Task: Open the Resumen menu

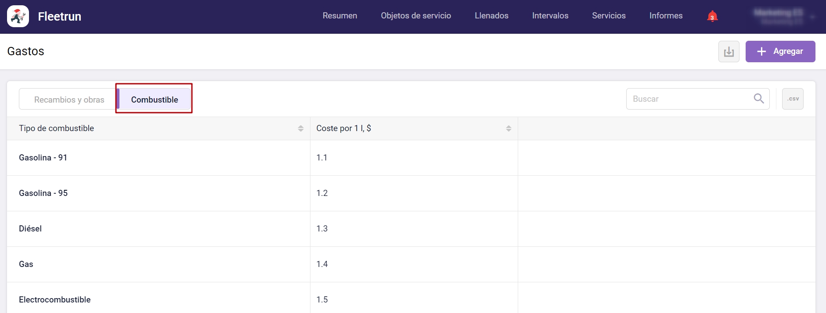Action: 339,16
